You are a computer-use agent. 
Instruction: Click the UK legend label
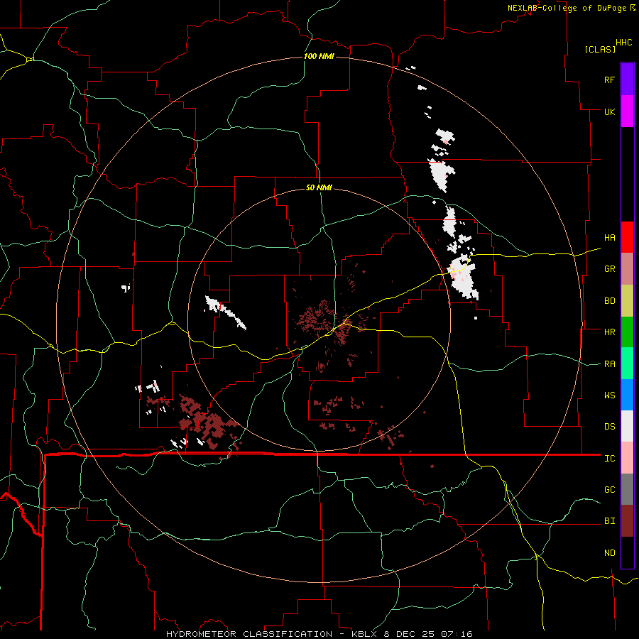[609, 111]
